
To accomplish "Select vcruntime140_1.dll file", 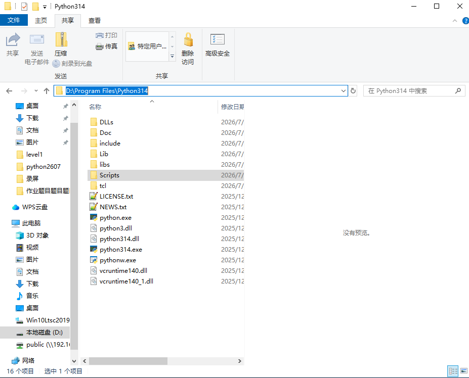I will point(126,281).
